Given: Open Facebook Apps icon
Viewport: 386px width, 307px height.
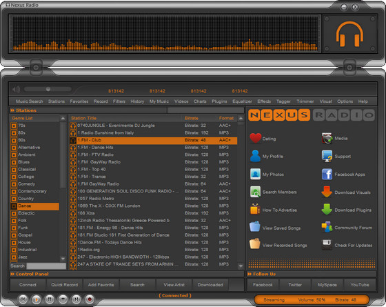Looking at the screenshot, I should point(327,174).
